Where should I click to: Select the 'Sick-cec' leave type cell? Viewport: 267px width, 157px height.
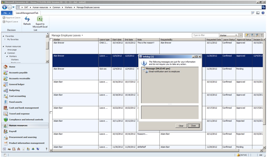coord(105,73)
